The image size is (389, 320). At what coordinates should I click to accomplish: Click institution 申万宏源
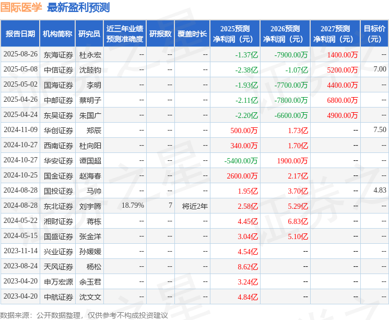coord(58,282)
